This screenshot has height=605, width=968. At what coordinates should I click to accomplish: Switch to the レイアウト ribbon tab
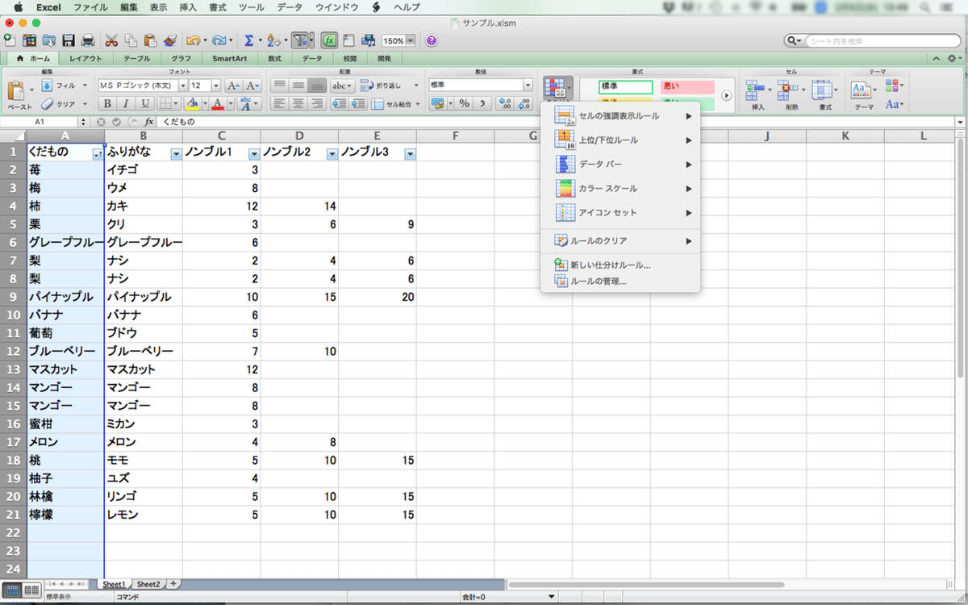pos(86,59)
